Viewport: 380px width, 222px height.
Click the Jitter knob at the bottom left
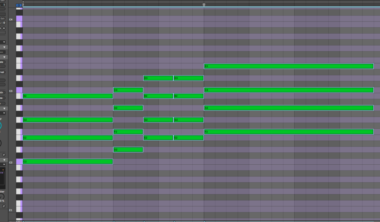click(1, 196)
